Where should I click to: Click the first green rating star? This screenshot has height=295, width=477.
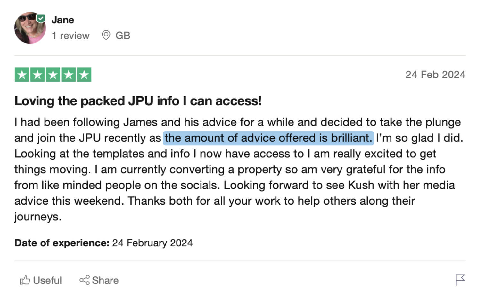pyautogui.click(x=22, y=75)
